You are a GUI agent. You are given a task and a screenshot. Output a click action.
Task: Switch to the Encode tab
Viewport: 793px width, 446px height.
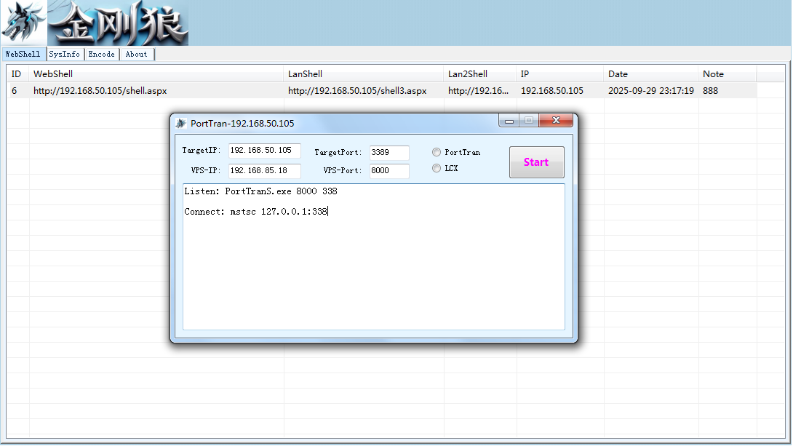click(x=102, y=54)
